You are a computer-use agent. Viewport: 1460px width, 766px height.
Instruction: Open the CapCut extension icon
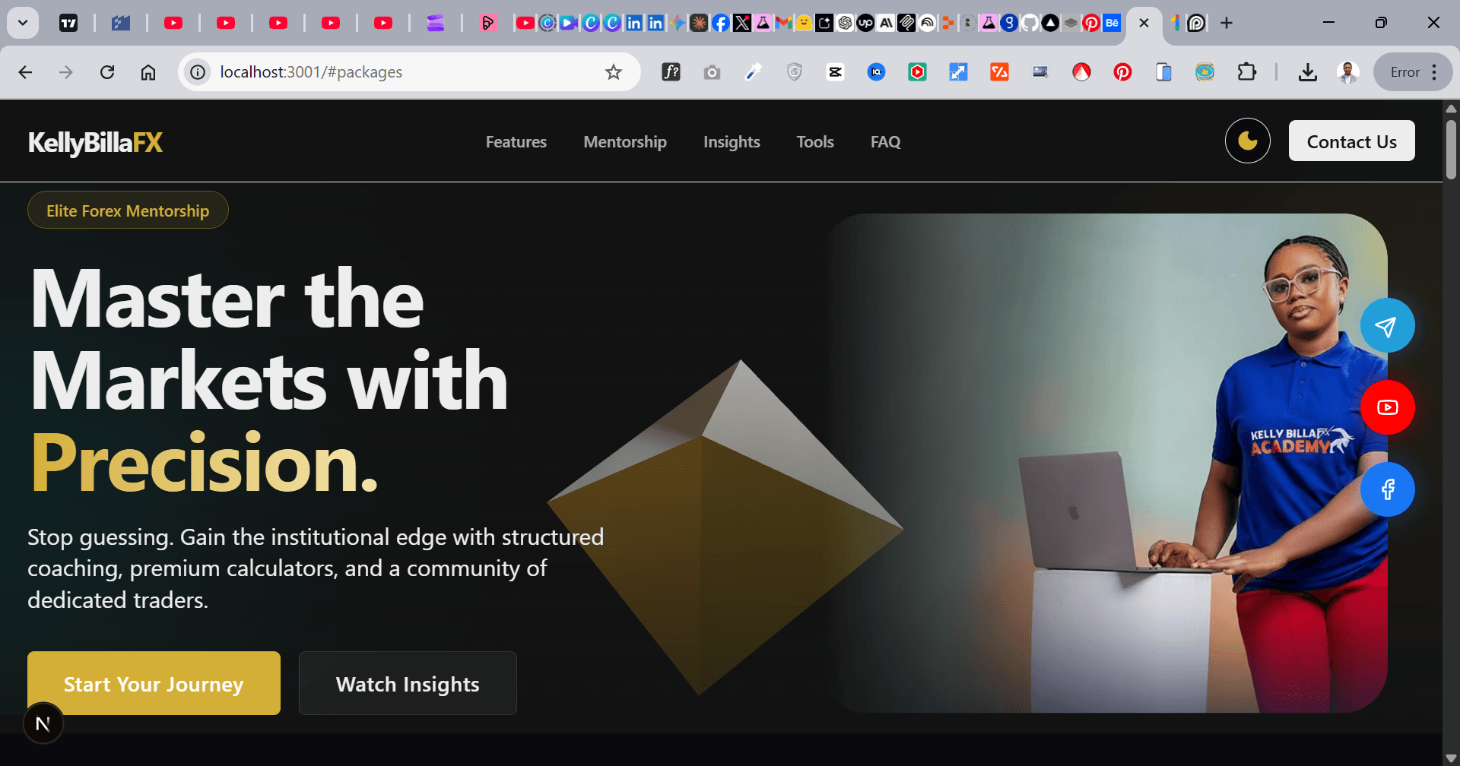835,72
